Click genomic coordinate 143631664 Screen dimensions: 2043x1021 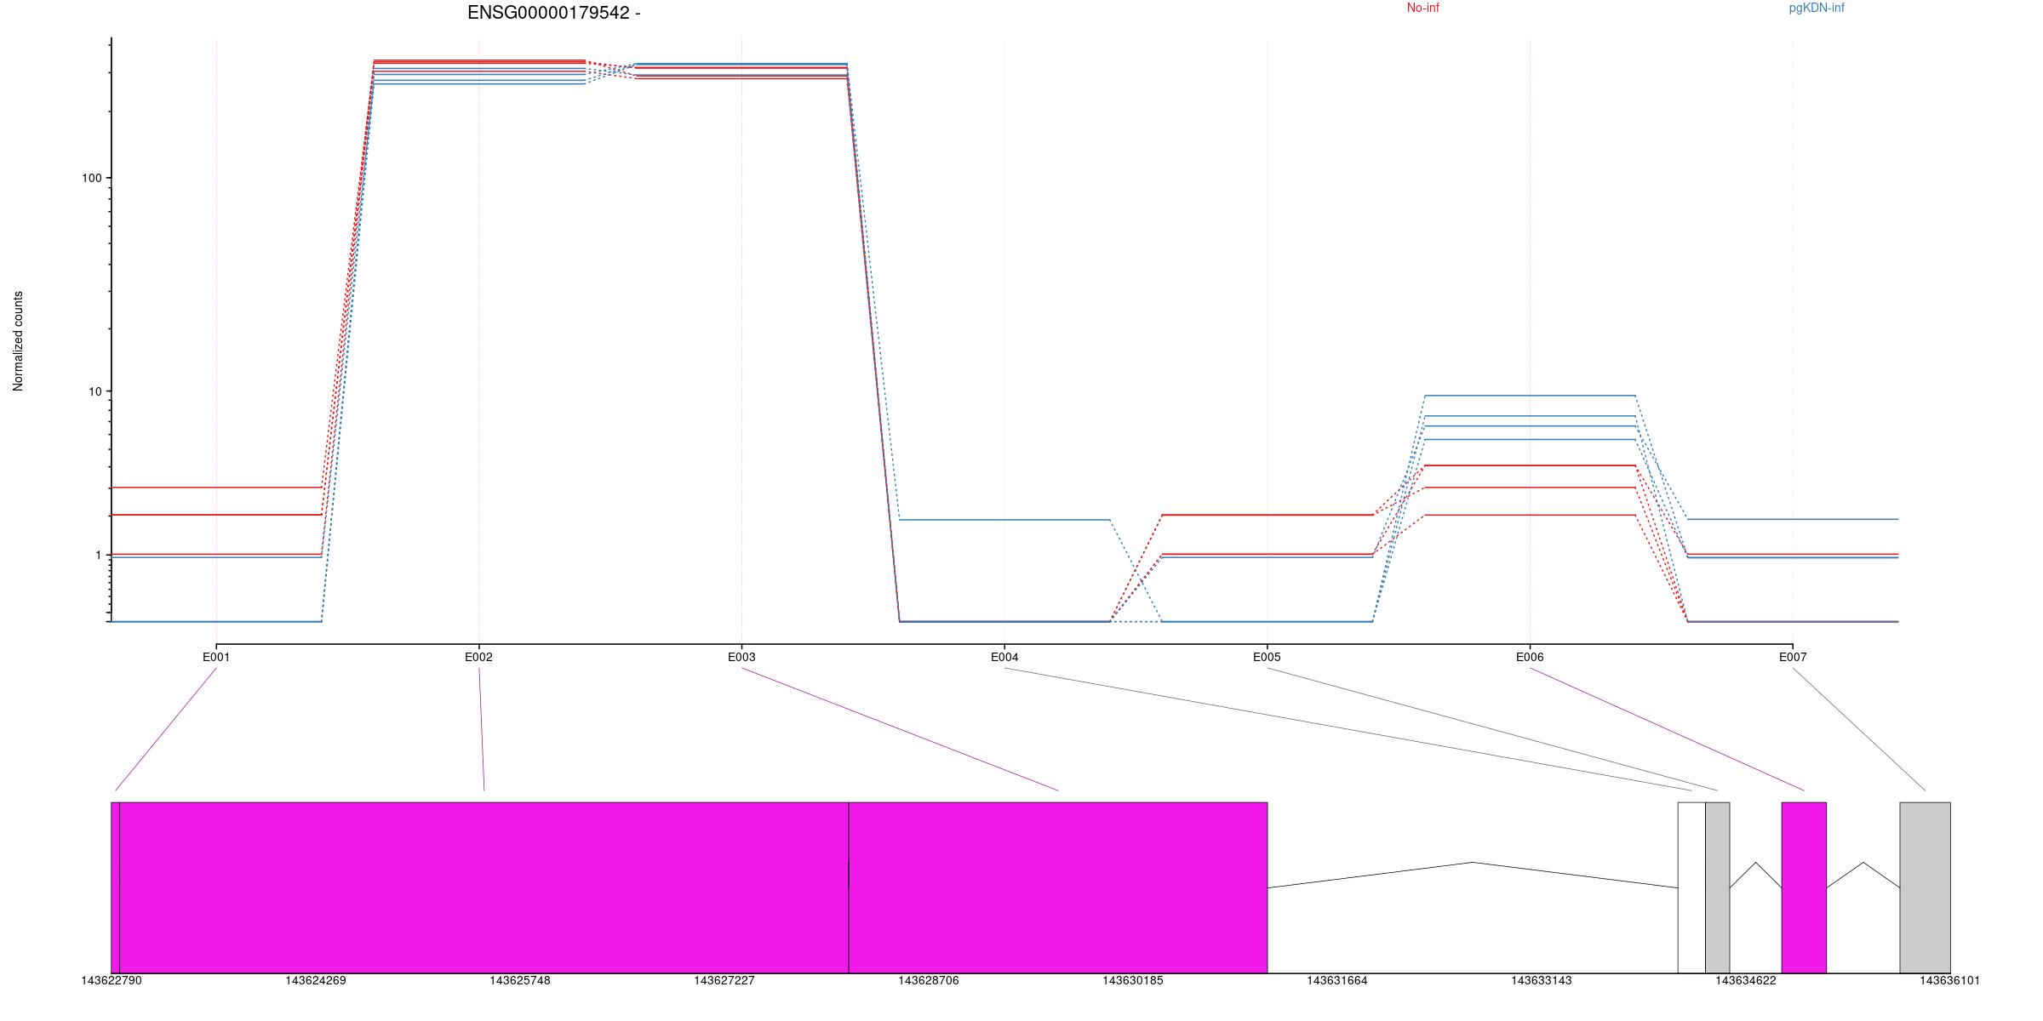[x=1337, y=980]
